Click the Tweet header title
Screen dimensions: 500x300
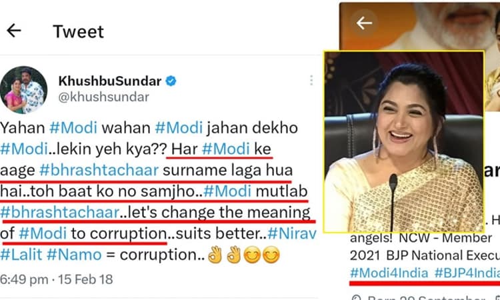click(x=78, y=31)
